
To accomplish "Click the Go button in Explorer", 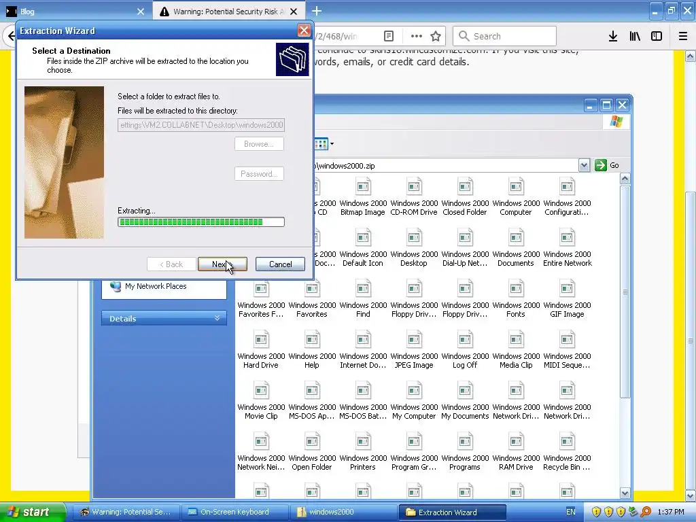I will coord(607,165).
